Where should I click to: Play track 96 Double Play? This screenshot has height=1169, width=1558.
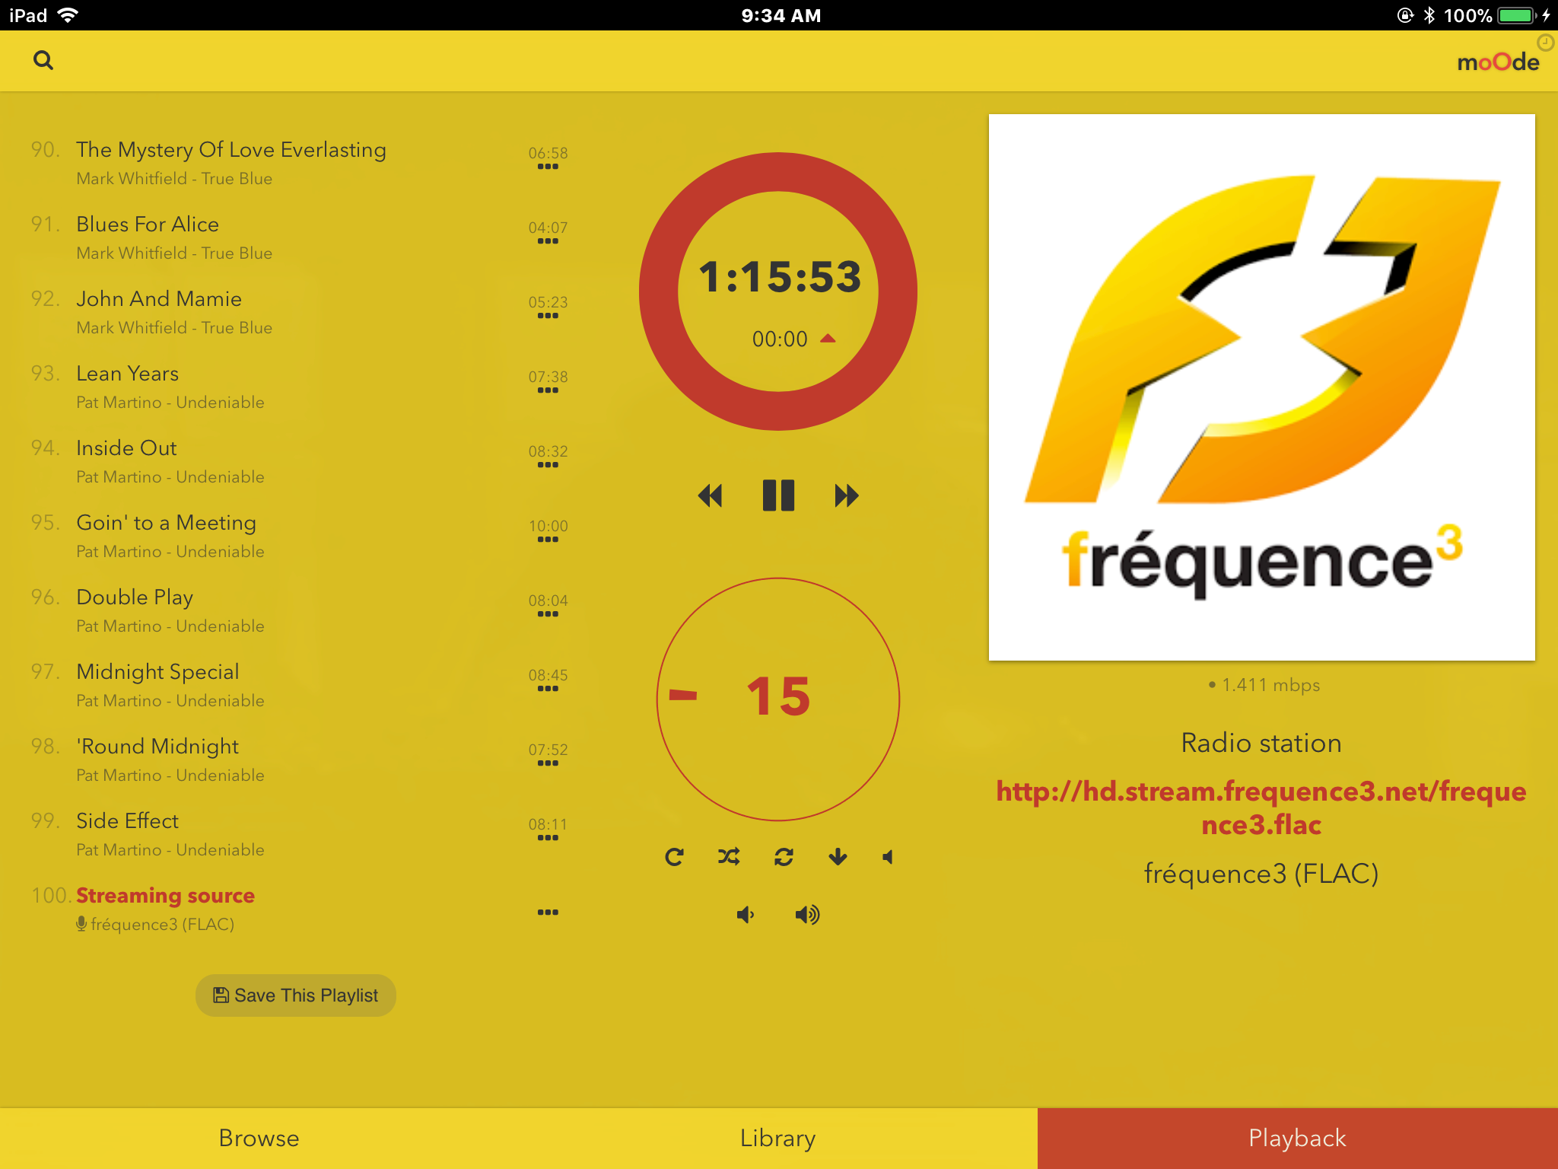135,597
